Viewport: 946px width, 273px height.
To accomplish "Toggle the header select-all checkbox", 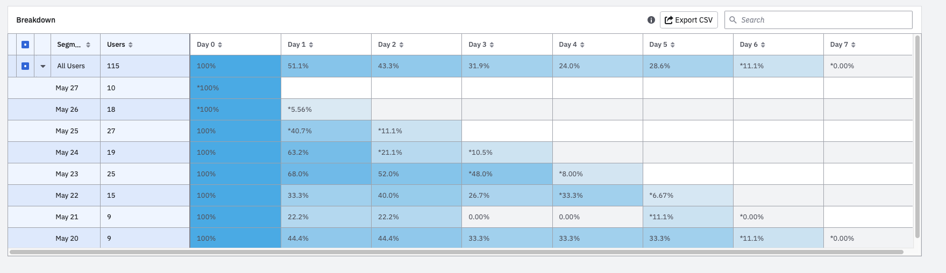I will (x=25, y=45).
